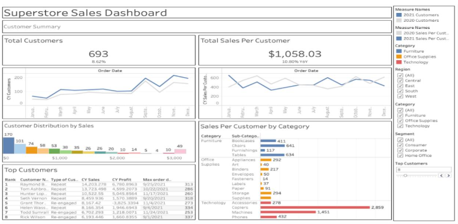Image resolution: width=458 pixels, height=224 pixels.
Task: Click the Seth Vernon customer name
Action: click(x=33, y=198)
